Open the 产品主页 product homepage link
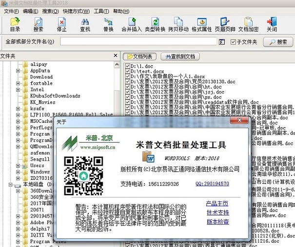Viewport: 295px width, 247px height. 217,203
